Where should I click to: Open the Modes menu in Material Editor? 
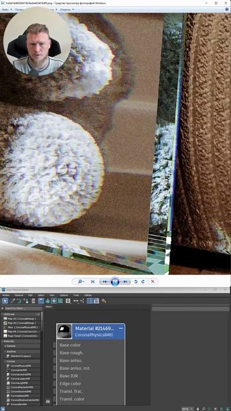pyautogui.click(x=6, y=295)
